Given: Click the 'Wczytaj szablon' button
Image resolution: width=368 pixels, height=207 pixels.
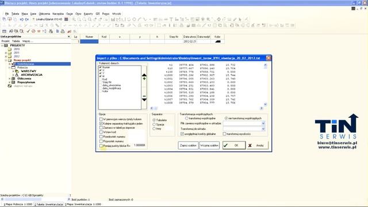Looking at the screenshot, I should [209, 145].
